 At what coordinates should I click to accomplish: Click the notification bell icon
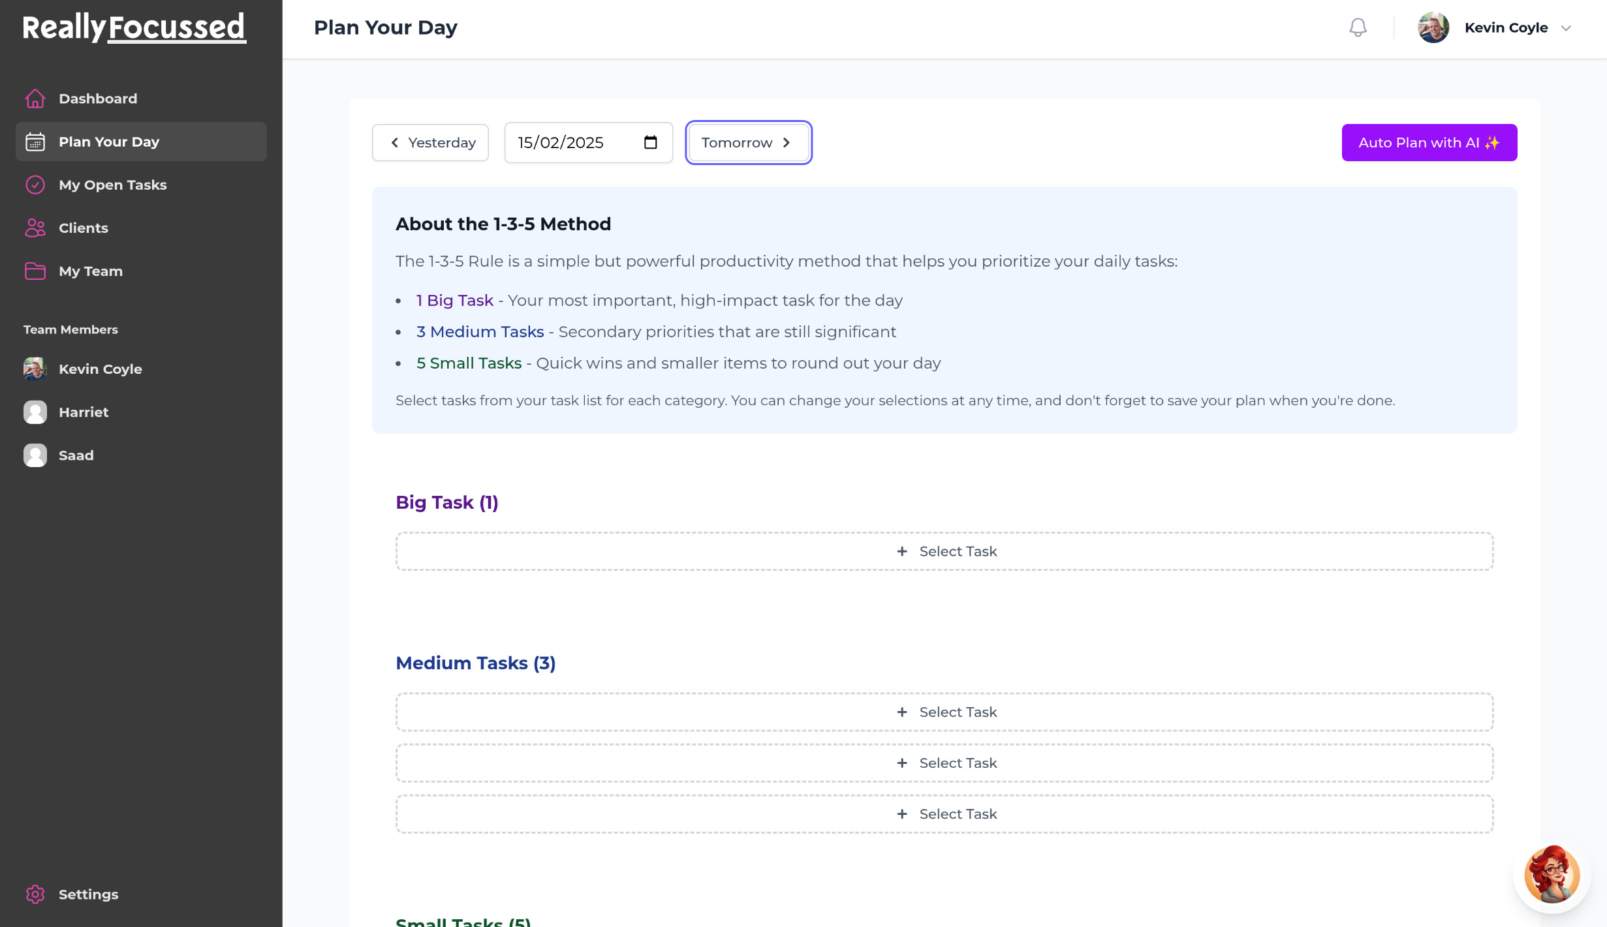click(1356, 29)
